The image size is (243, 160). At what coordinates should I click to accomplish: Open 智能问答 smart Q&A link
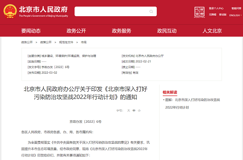coord(237,9)
